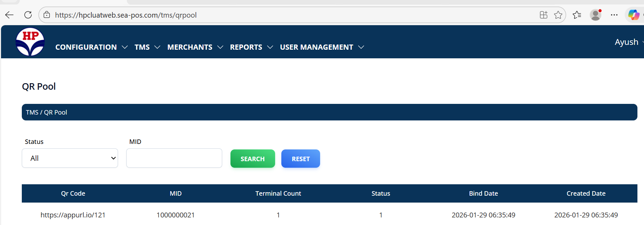
Task: Open the MERCHANTS navigation menu
Action: tap(195, 47)
